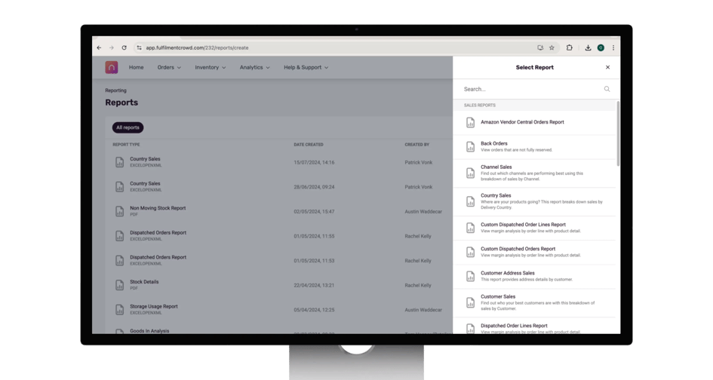
Task: Choose the Customer Address Sales report
Action: pos(534,277)
